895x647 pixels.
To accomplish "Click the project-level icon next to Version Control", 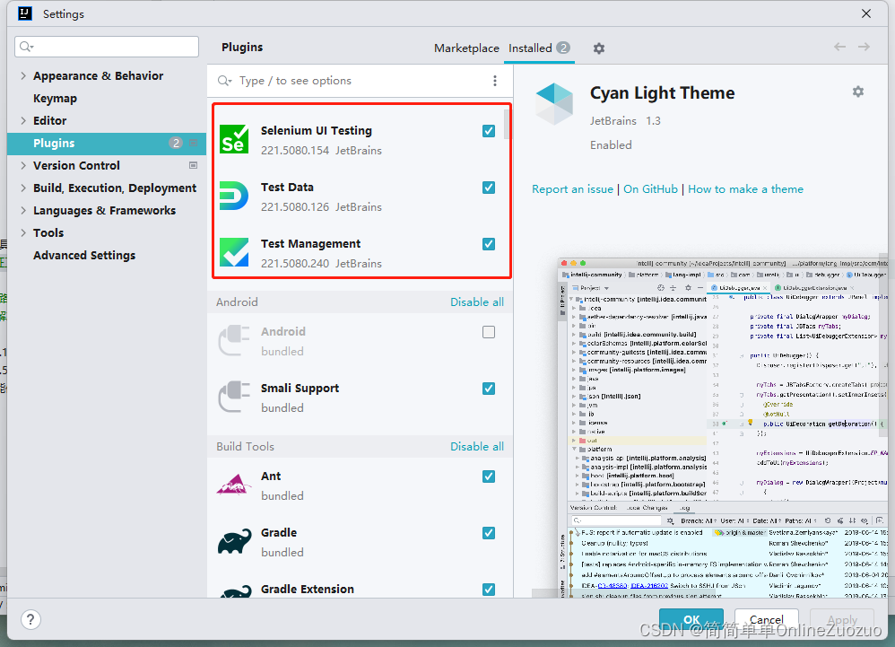I will (193, 165).
